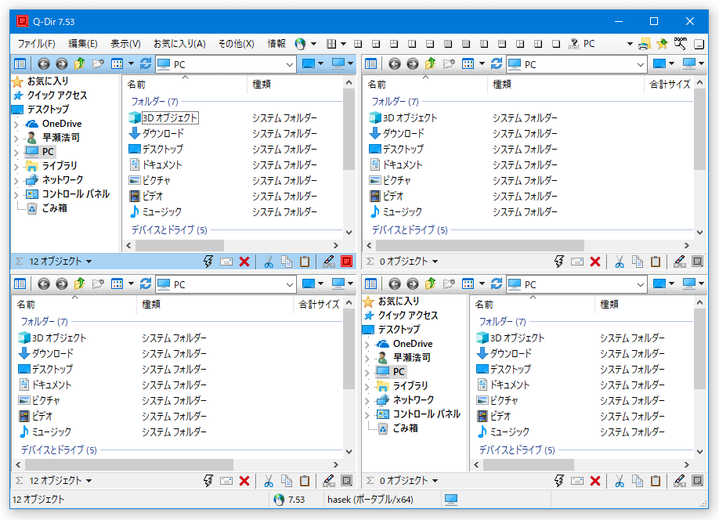The width and height of the screenshot is (719, 520).
Task: Click the four-pane layout icon in the main toolbar
Action: pyautogui.click(x=358, y=44)
